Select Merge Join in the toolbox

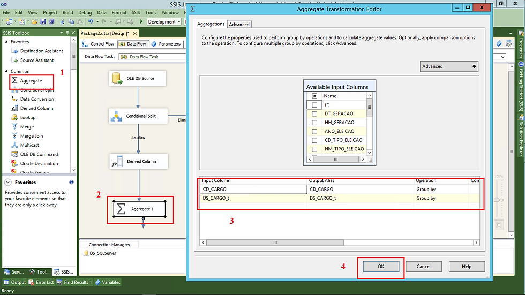click(32, 136)
